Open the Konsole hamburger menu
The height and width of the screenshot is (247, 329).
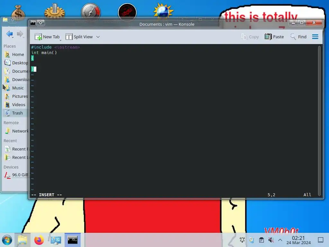tap(315, 37)
